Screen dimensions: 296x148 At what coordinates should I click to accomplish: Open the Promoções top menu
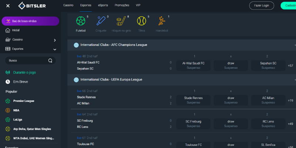[x=122, y=5]
